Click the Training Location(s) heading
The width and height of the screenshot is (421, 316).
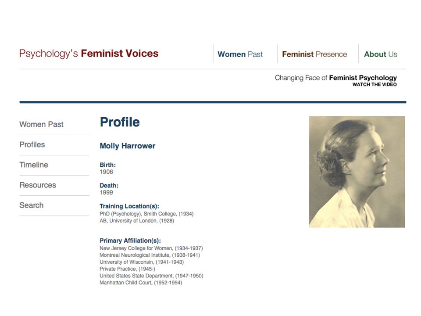coord(129,206)
